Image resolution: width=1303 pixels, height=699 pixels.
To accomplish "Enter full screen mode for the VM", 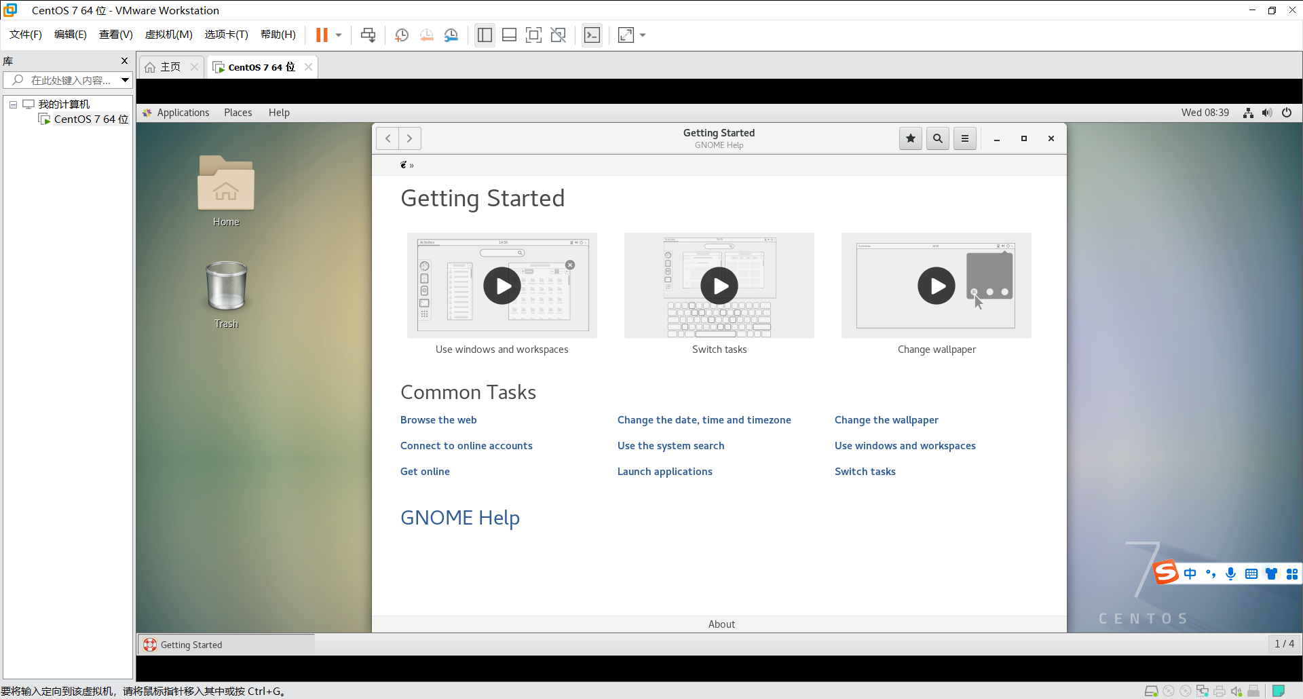I will [534, 35].
